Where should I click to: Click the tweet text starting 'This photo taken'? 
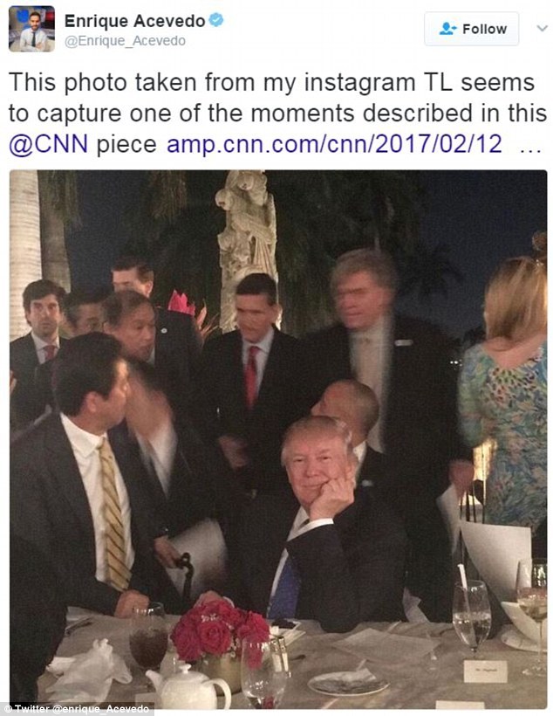click(x=277, y=114)
